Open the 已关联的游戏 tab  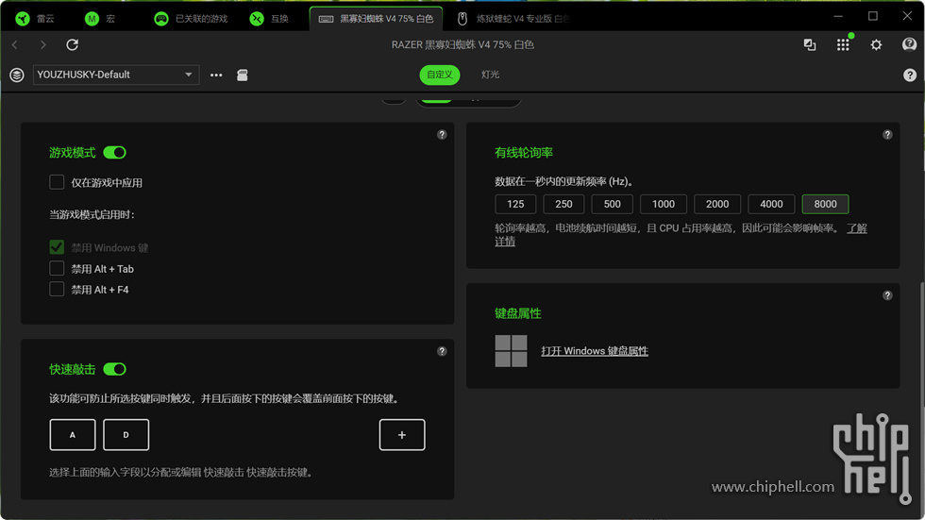click(x=191, y=19)
